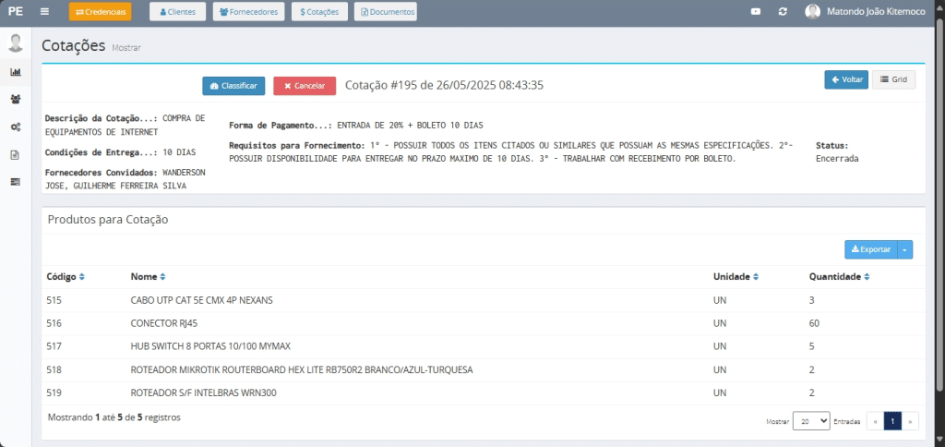The image size is (945, 447).
Task: Go to previous page arrow
Action: [875, 421]
